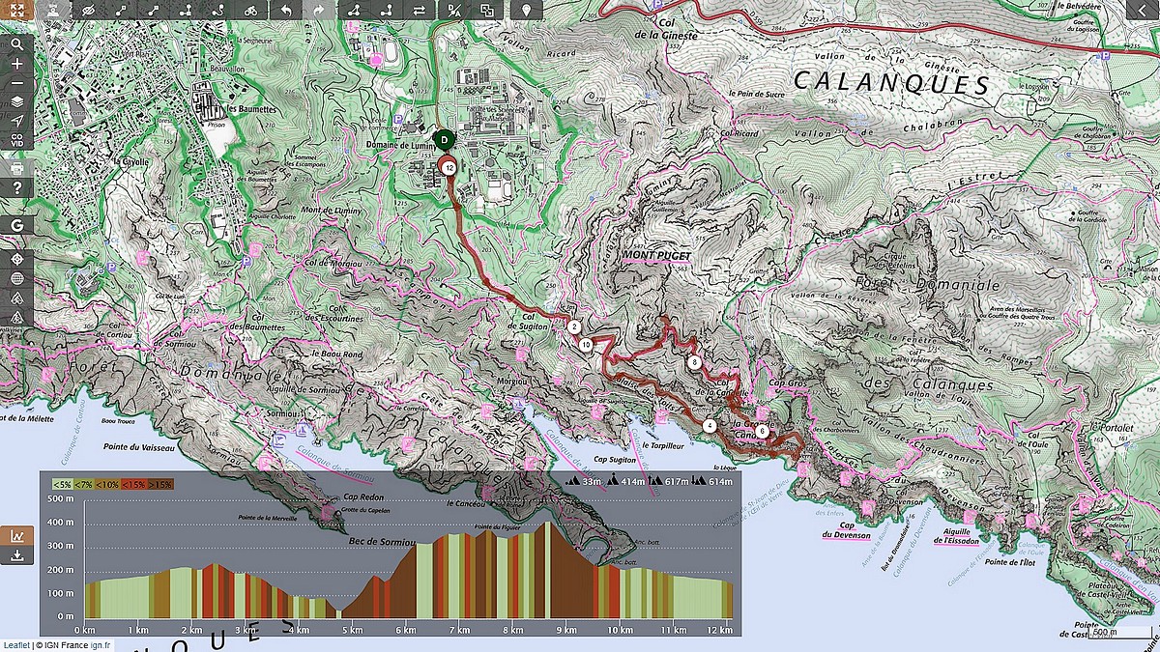Screen dimensions: 1160x652
Task: Toggle fullscreen map mode
Action: pyautogui.click(x=16, y=11)
